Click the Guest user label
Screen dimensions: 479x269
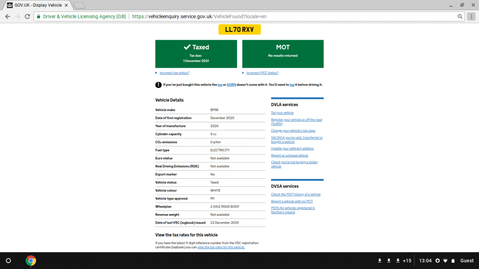[x=467, y=260]
